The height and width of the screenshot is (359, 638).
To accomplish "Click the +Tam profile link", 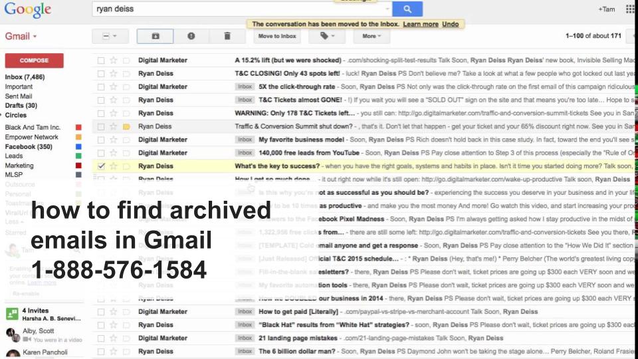I will [607, 9].
